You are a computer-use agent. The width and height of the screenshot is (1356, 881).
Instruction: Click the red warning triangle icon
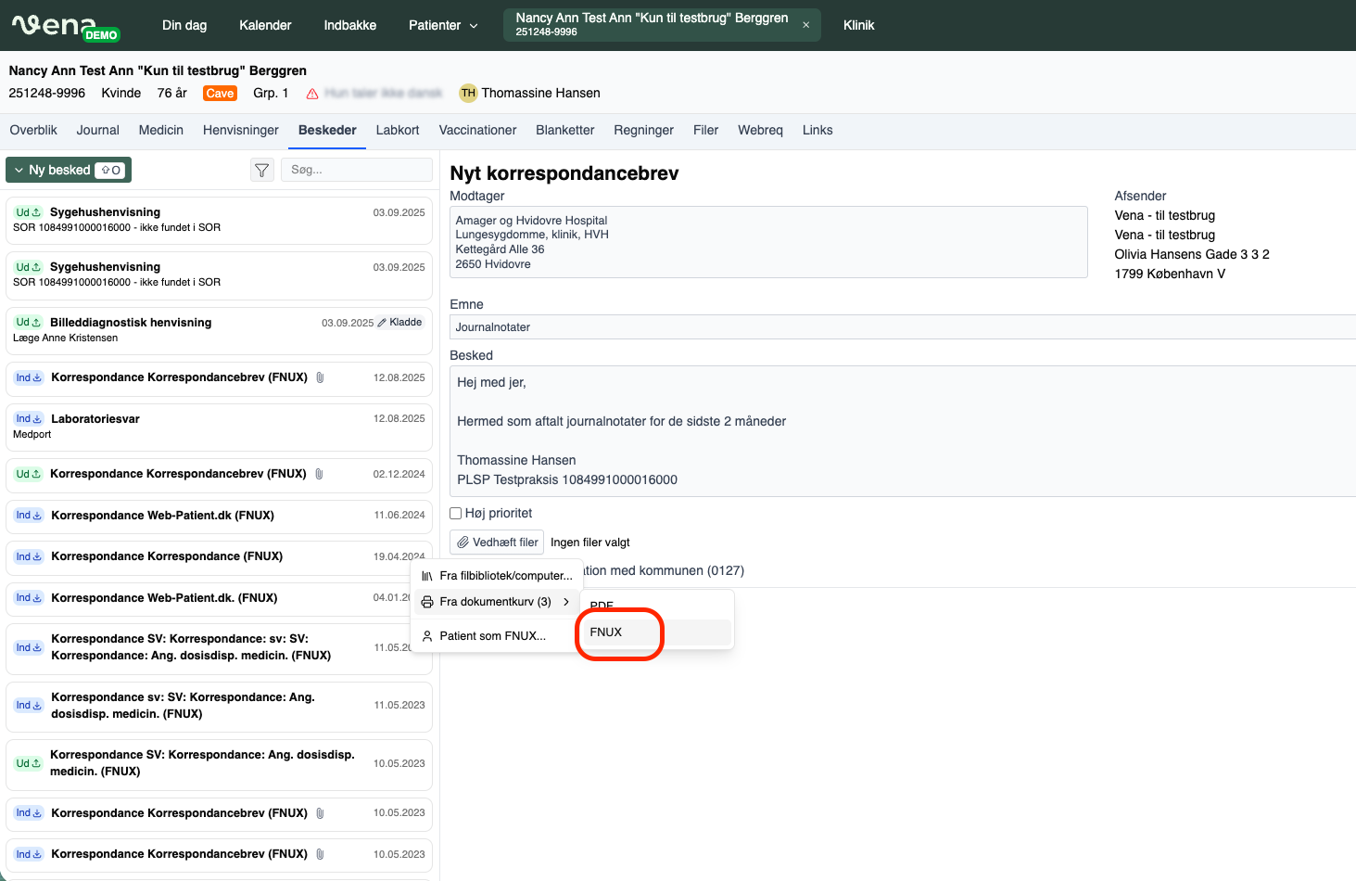click(x=312, y=94)
